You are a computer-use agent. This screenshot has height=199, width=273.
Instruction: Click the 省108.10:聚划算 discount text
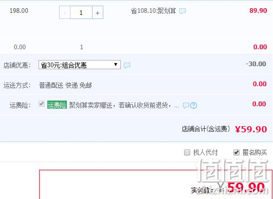(153, 11)
